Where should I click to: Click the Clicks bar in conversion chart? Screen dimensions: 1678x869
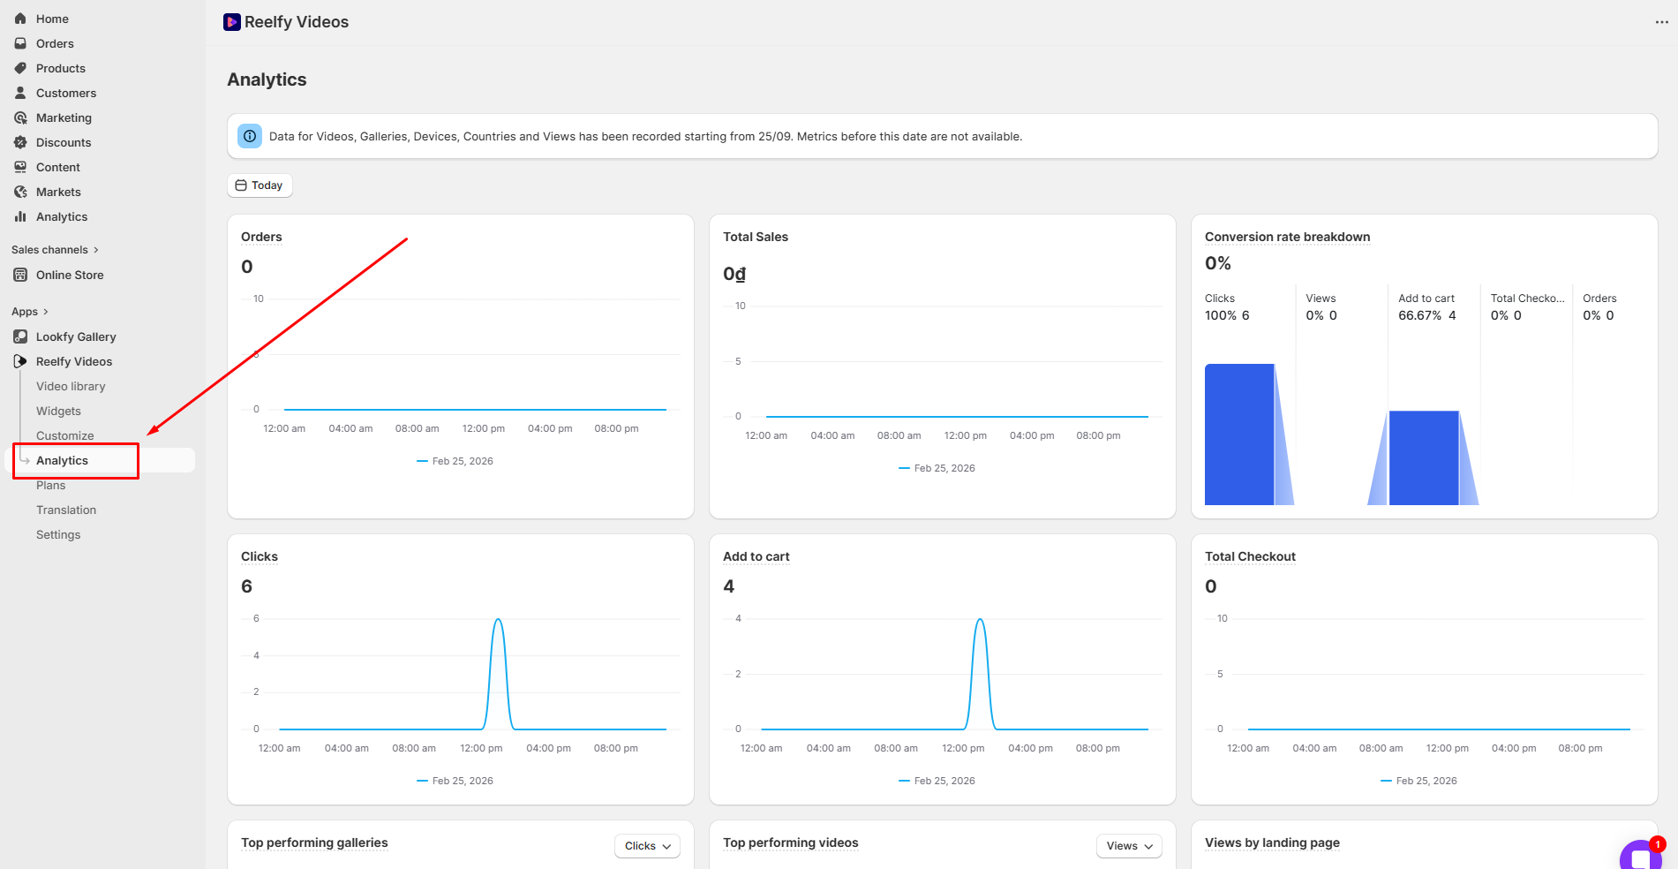tap(1238, 434)
